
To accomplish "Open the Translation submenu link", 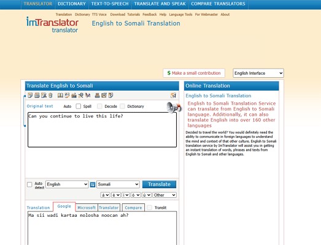I will (64, 15).
